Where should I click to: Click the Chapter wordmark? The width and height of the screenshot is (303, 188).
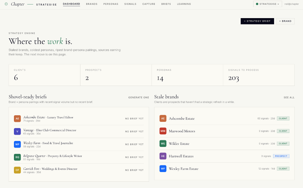[x=17, y=4]
